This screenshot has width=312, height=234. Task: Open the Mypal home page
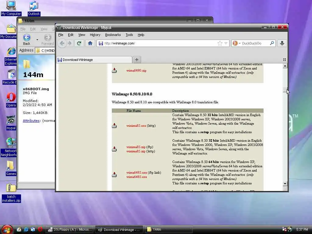pos(90,43)
